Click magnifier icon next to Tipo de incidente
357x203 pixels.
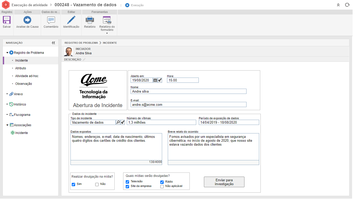118,122
